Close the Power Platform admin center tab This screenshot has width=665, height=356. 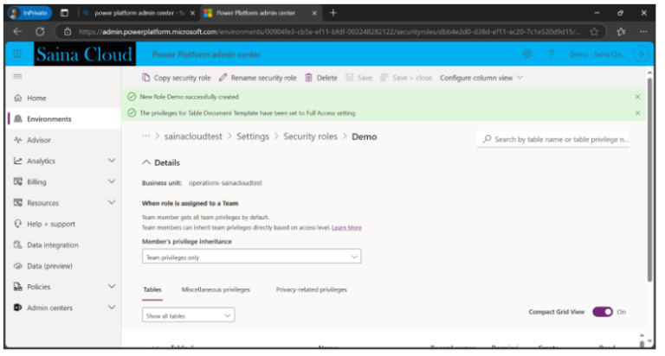(314, 13)
